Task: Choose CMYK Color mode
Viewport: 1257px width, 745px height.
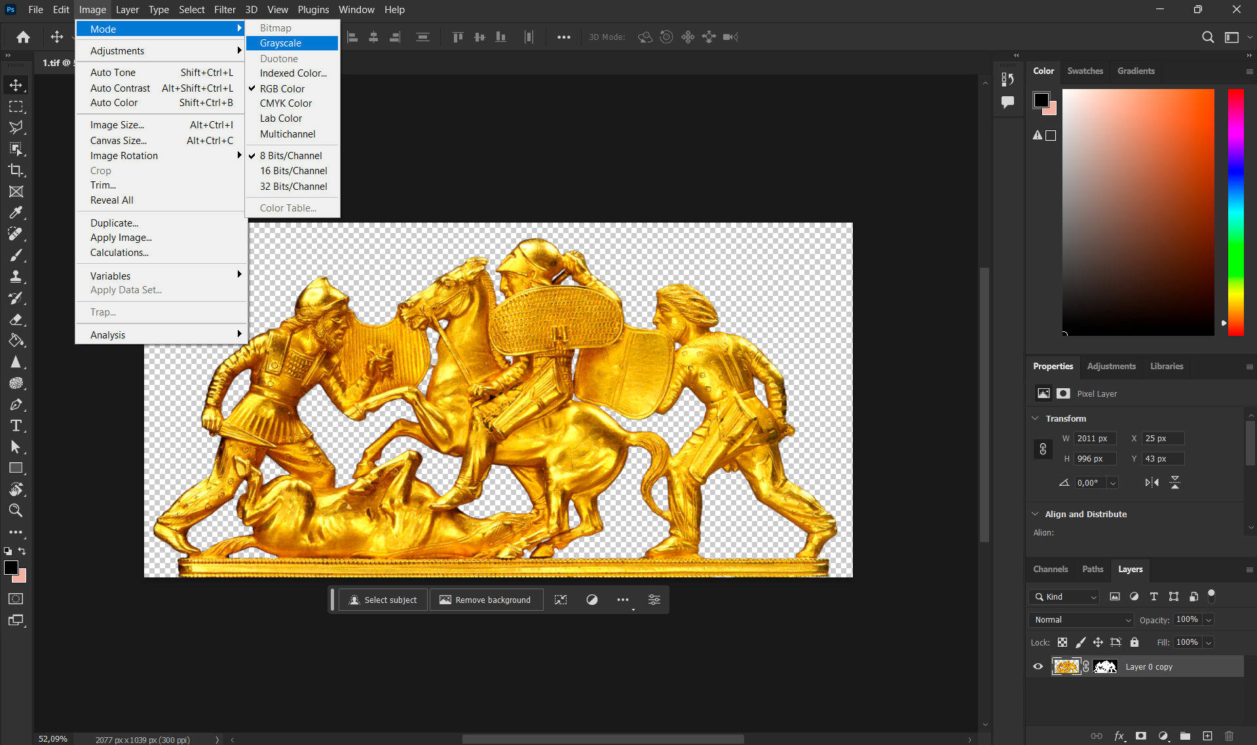Action: pos(292,103)
